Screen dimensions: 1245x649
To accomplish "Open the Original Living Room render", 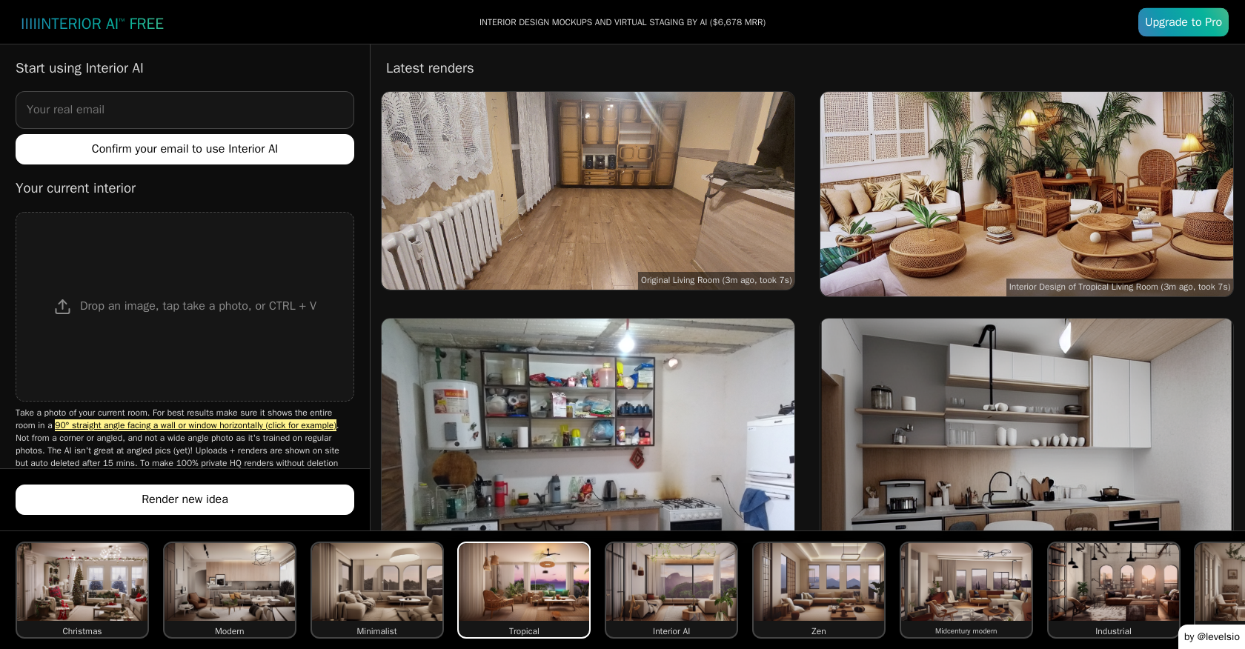I will [588, 190].
